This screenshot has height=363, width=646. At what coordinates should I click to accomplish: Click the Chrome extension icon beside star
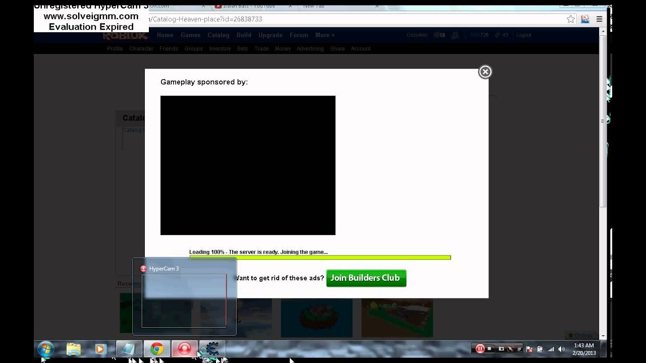pos(585,19)
